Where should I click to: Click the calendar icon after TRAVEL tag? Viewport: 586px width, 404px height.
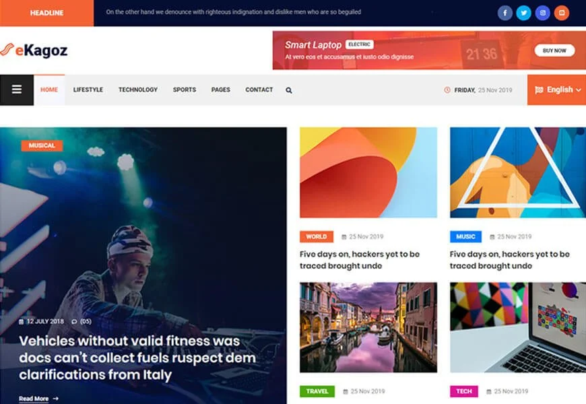click(x=346, y=391)
